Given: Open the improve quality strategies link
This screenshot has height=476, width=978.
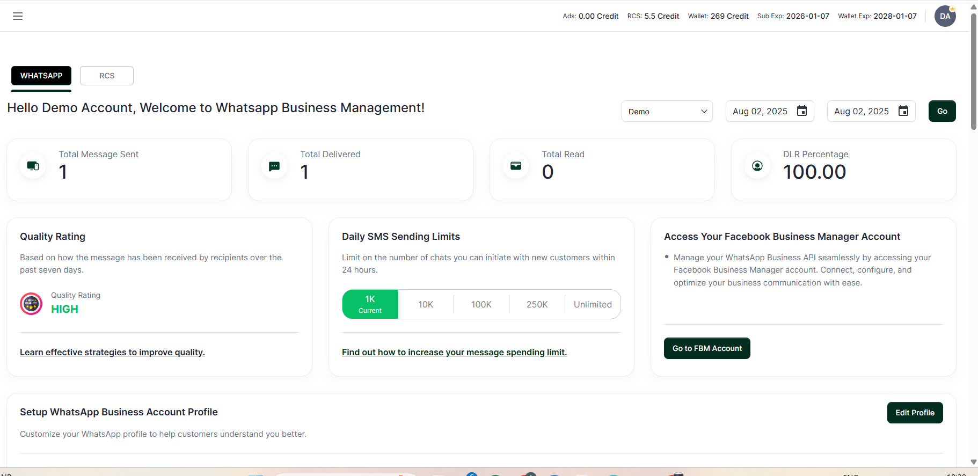Looking at the screenshot, I should click(112, 352).
